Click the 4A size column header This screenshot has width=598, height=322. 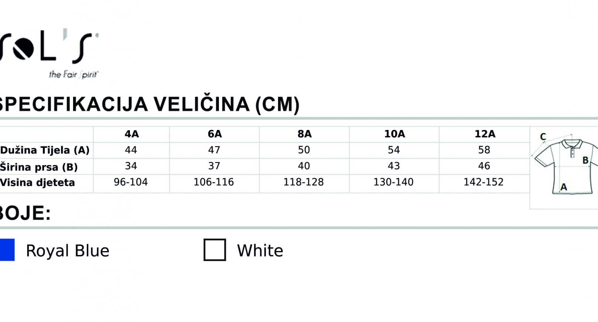click(132, 134)
